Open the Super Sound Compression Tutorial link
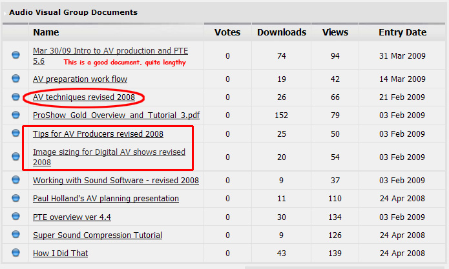Screen dimensions: 449x269 (98, 235)
